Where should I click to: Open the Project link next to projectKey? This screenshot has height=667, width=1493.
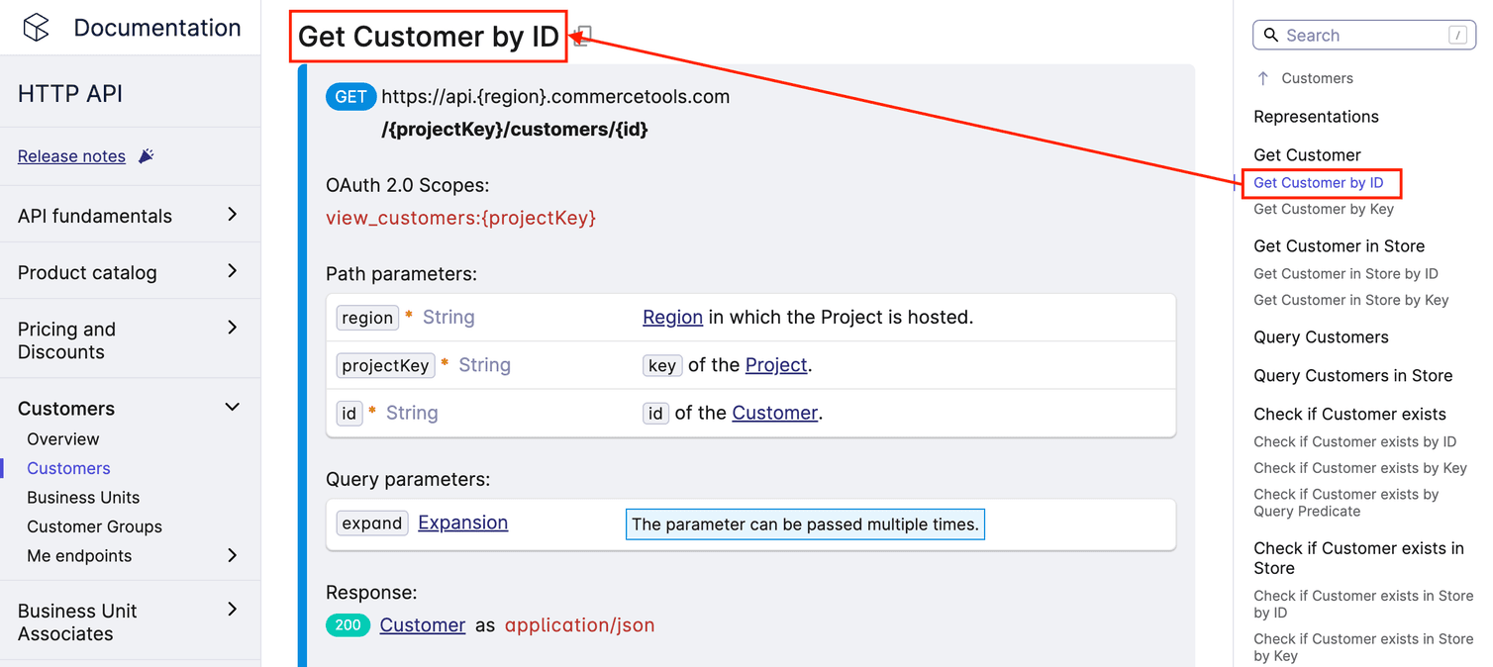pyautogui.click(x=776, y=365)
